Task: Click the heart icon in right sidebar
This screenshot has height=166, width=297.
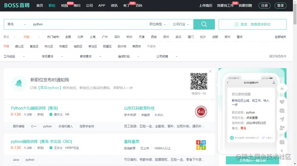Action: coord(282,102)
